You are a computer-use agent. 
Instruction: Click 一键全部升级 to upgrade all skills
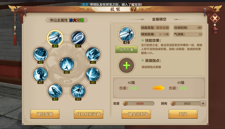coord(136,114)
